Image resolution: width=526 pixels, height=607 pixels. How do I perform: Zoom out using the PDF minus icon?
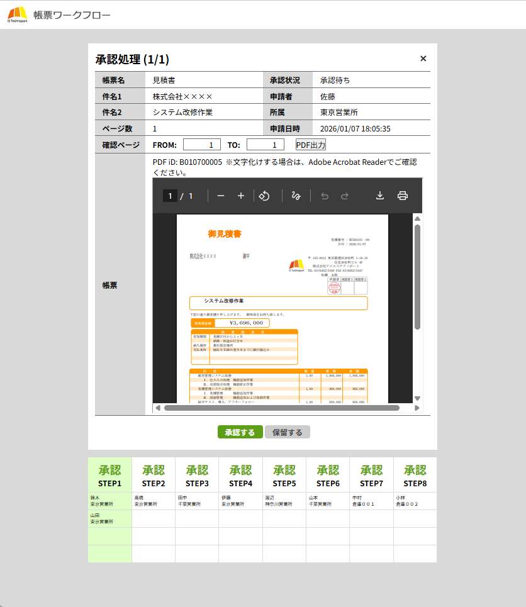pyautogui.click(x=221, y=196)
